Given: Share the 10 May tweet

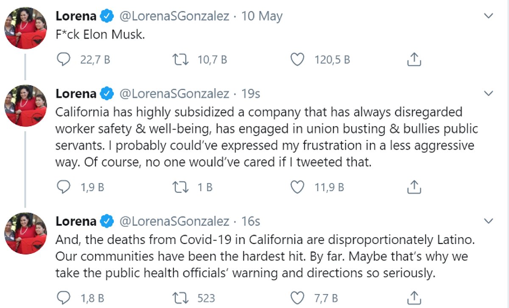Looking at the screenshot, I should coord(414,60).
